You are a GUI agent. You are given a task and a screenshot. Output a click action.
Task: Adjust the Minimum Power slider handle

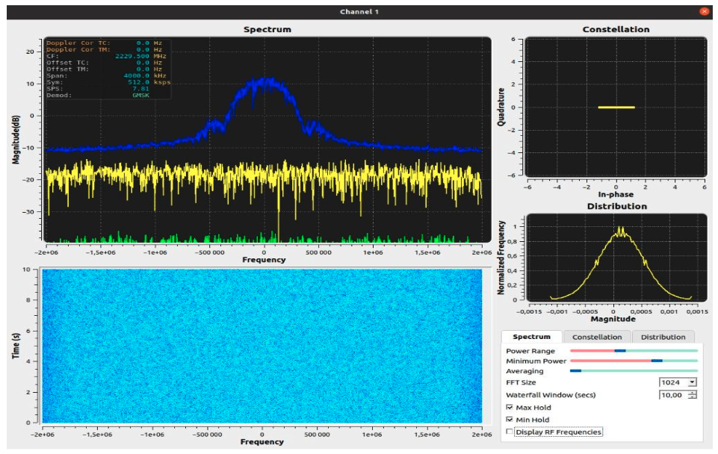click(657, 361)
